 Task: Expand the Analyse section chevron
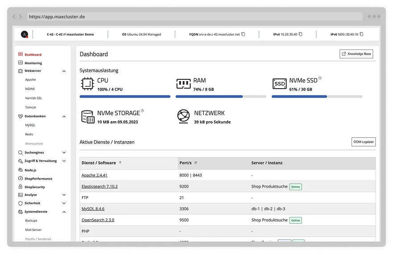[64, 195]
